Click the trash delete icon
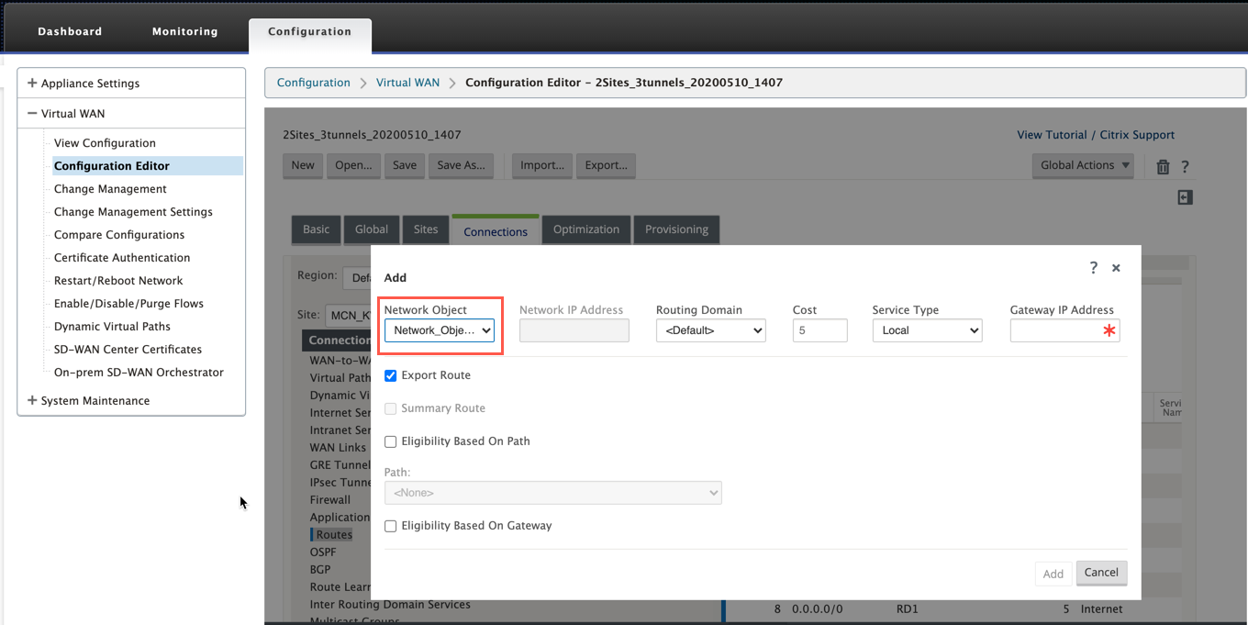This screenshot has width=1248, height=625. [x=1163, y=166]
